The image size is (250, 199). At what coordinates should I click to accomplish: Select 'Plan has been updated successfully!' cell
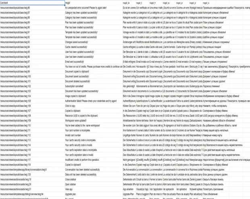tap(94, 23)
